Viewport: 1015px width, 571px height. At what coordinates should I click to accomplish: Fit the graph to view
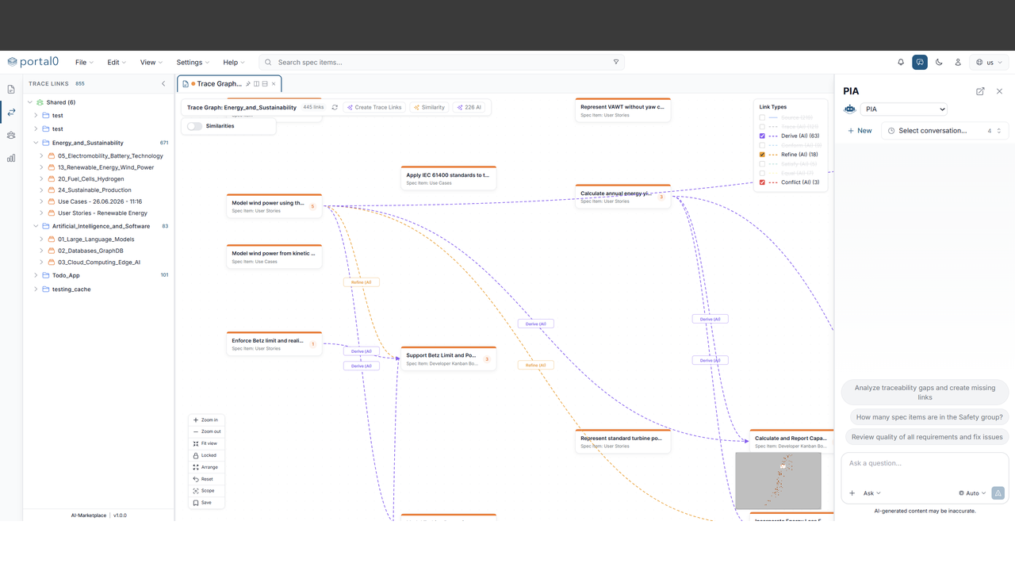[x=206, y=443]
